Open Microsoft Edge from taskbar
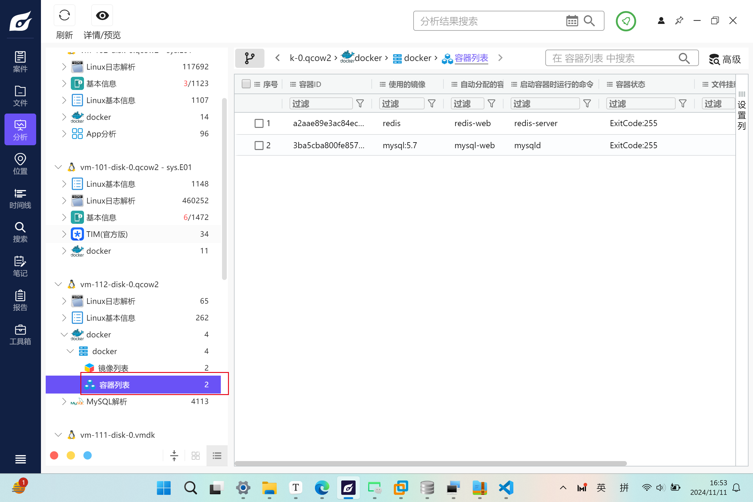Viewport: 753px width, 502px height. click(x=322, y=488)
